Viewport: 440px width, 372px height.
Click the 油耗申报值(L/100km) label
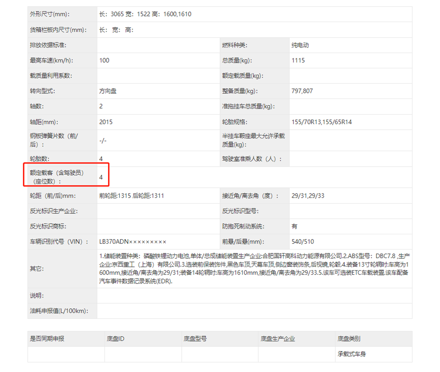pos(59,311)
